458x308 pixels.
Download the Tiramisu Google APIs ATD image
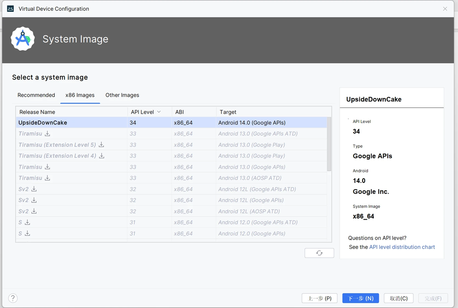[x=48, y=134]
